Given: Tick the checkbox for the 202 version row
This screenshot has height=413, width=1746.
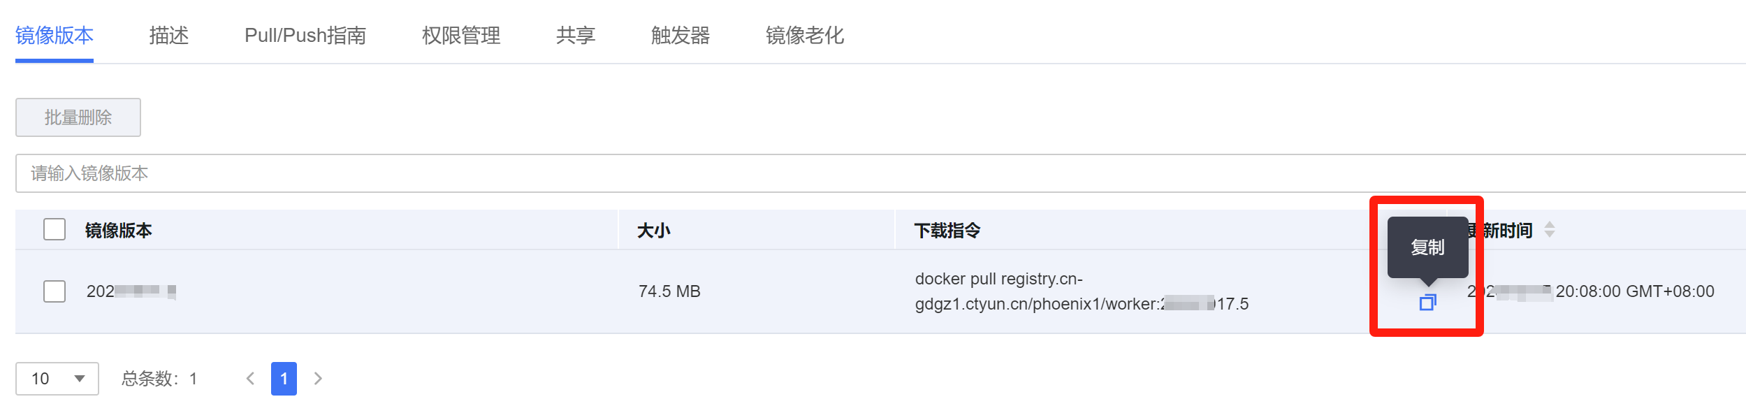Looking at the screenshot, I should [x=54, y=291].
